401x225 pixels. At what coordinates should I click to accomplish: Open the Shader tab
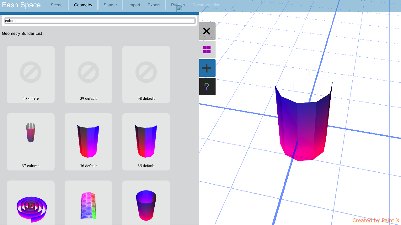coord(110,5)
